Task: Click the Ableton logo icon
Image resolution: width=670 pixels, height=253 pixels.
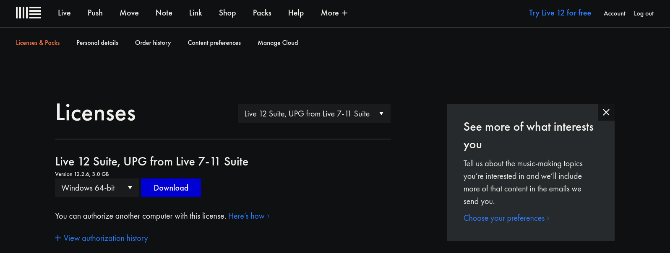Action: pos(29,13)
